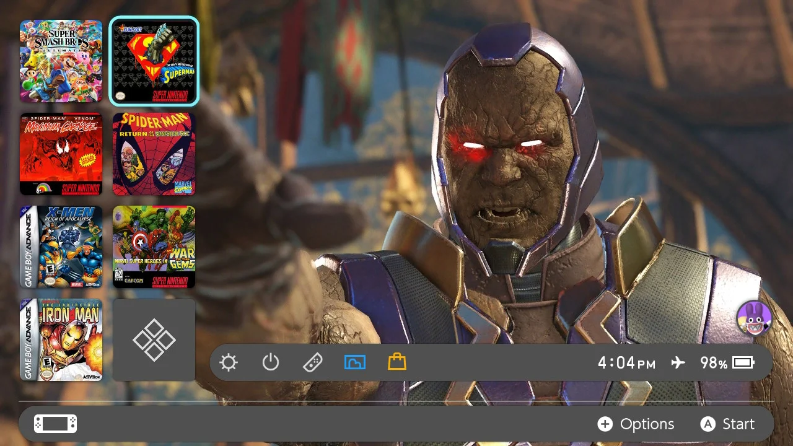Click the 4:04 PM clock text
This screenshot has width=793, height=446.
[626, 362]
